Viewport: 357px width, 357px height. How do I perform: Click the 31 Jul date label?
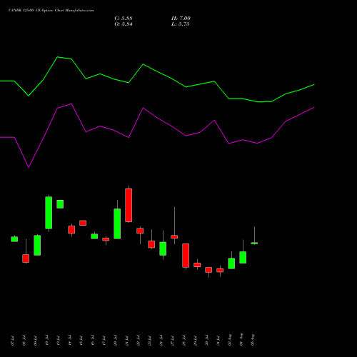tap(218, 341)
